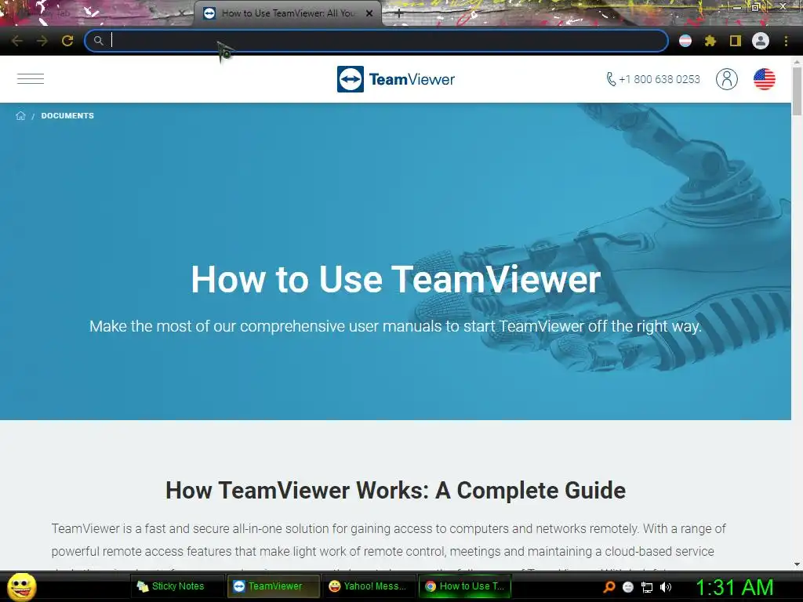Close the first New Tab tab
This screenshot has width=803, height=602.
click(181, 13)
